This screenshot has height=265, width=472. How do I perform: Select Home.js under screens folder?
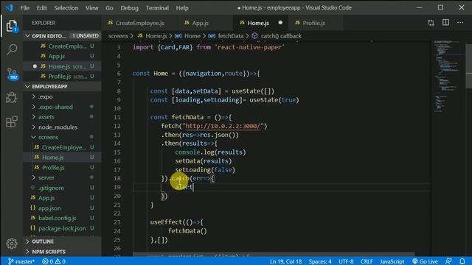pyautogui.click(x=62, y=157)
